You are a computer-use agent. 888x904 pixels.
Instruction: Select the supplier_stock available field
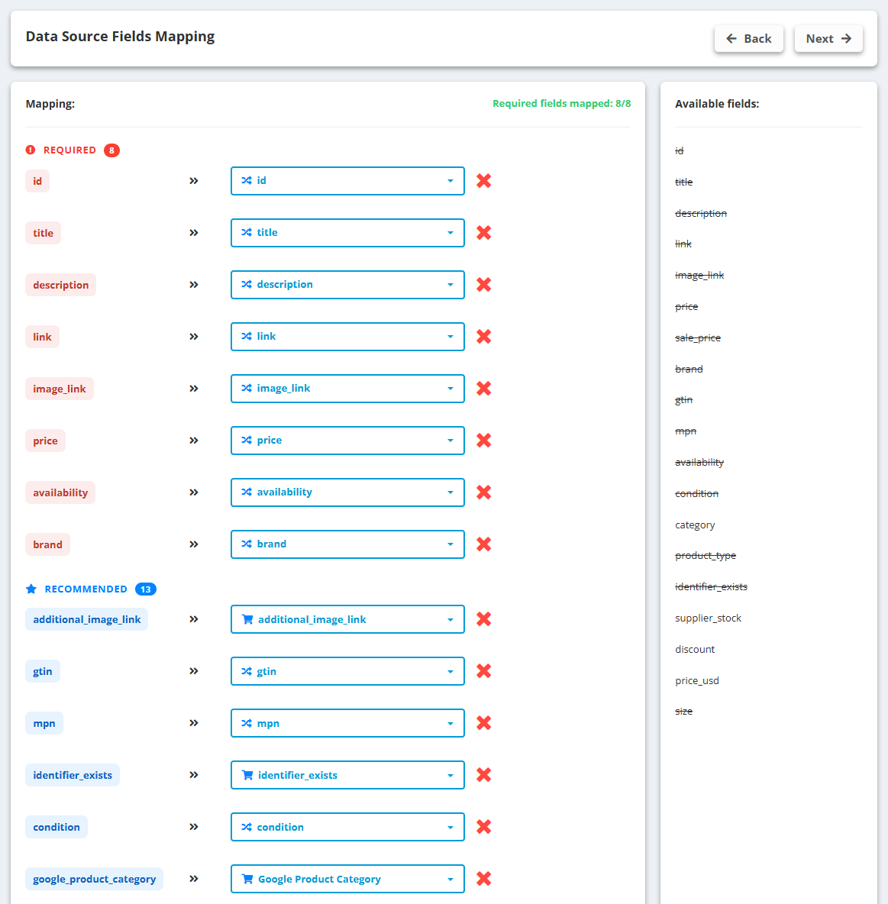(708, 618)
